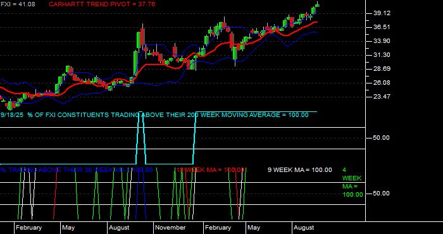
Task: Click the 23.47 price axis value
Action: (382, 97)
